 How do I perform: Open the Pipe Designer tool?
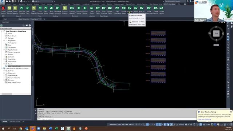click(x=40, y=10)
